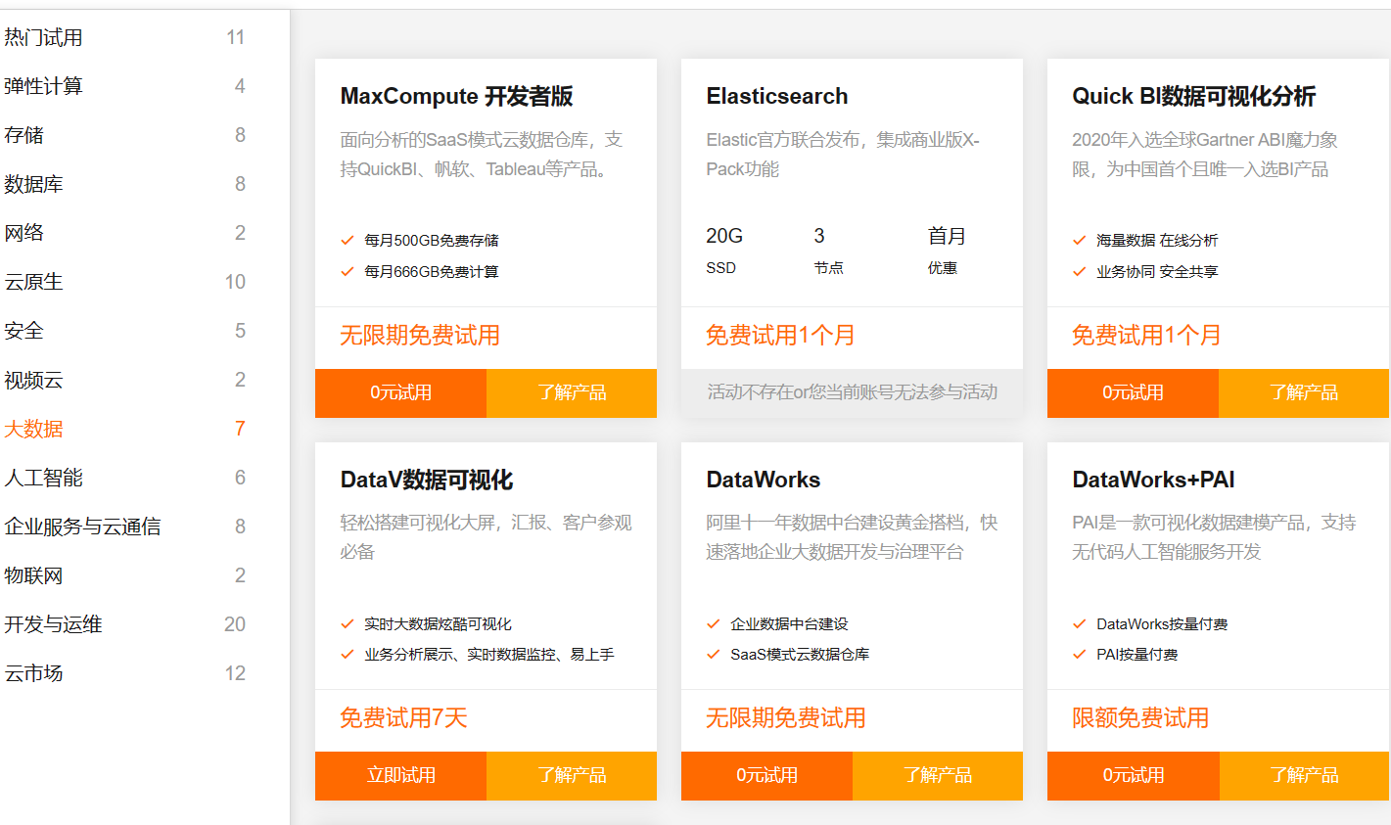Click 限额免费试用 on DataWorks+PAI card
Screen dimensions: 1391x825
pos(1140,718)
